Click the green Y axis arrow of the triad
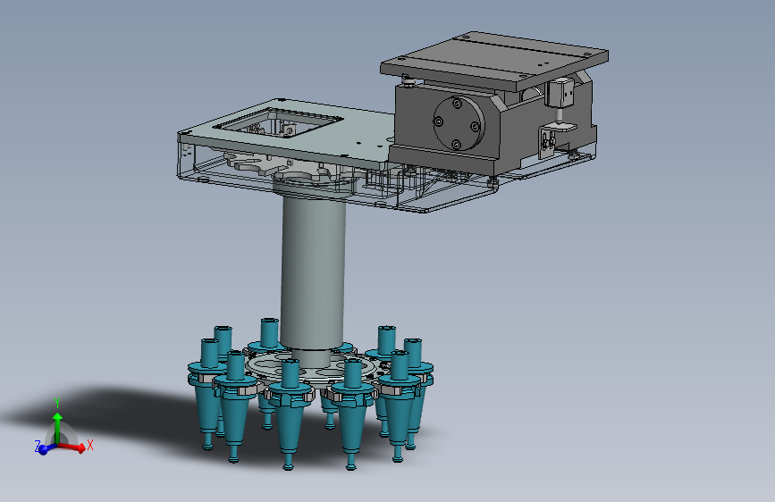 57,428
